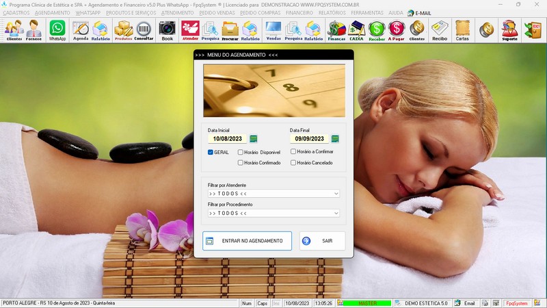
Task: Open Relatório icon left of Finanças
Action: (x=313, y=30)
